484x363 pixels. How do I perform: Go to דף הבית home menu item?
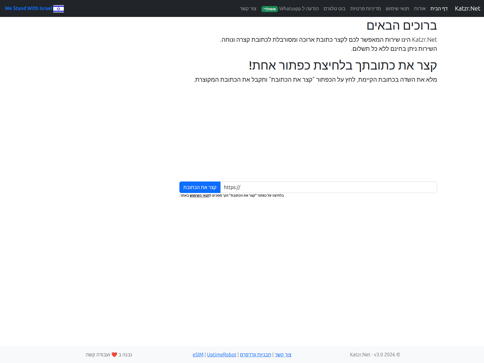click(x=439, y=8)
